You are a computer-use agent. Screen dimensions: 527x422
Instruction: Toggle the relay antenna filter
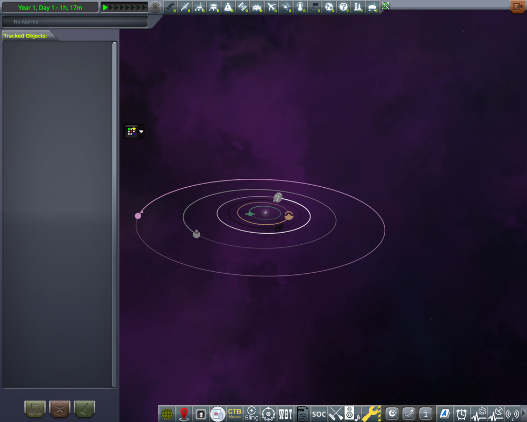[286, 7]
